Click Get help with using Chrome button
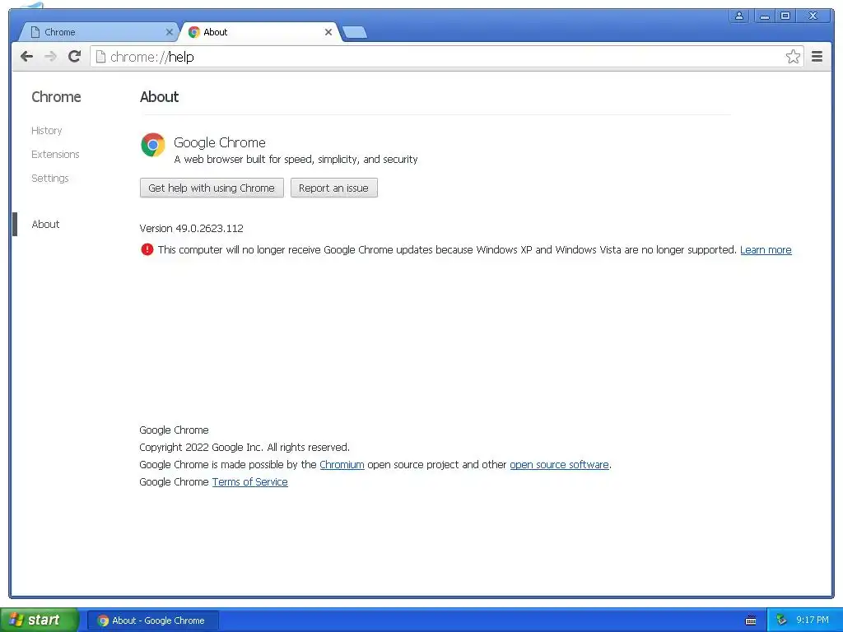This screenshot has height=632, width=843. [x=212, y=188]
